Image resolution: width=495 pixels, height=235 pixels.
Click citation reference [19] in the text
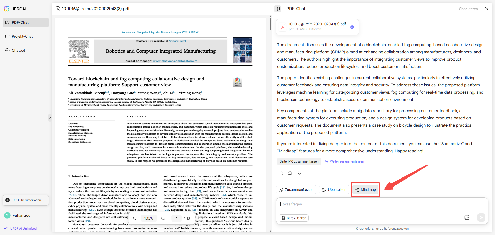tap(87, 221)
